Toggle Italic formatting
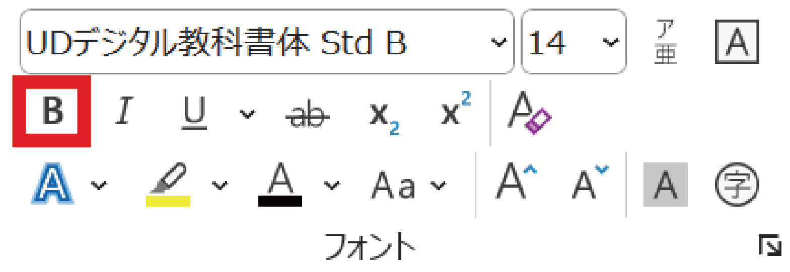Image resolution: width=790 pixels, height=272 pixels. 123,111
